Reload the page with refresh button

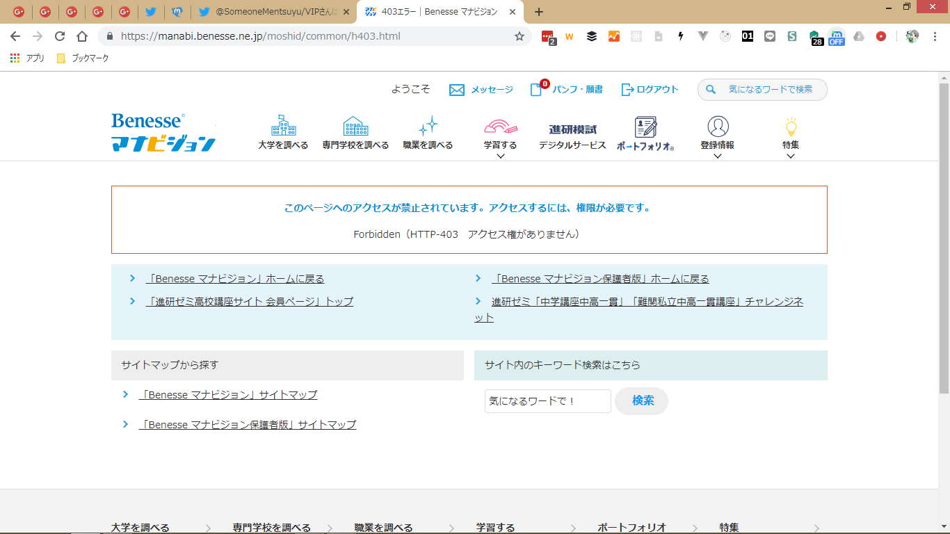60,36
